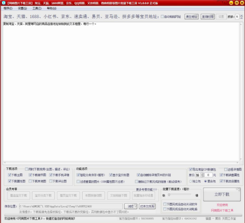The height and width of the screenshot is (223, 245).
Task: Minimize the window with the yellow button
Action: point(231,3)
